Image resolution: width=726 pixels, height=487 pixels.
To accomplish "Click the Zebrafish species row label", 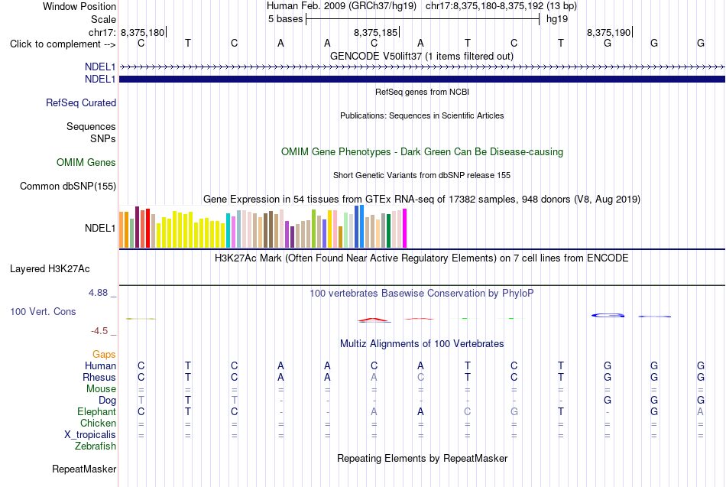I will click(x=96, y=446).
